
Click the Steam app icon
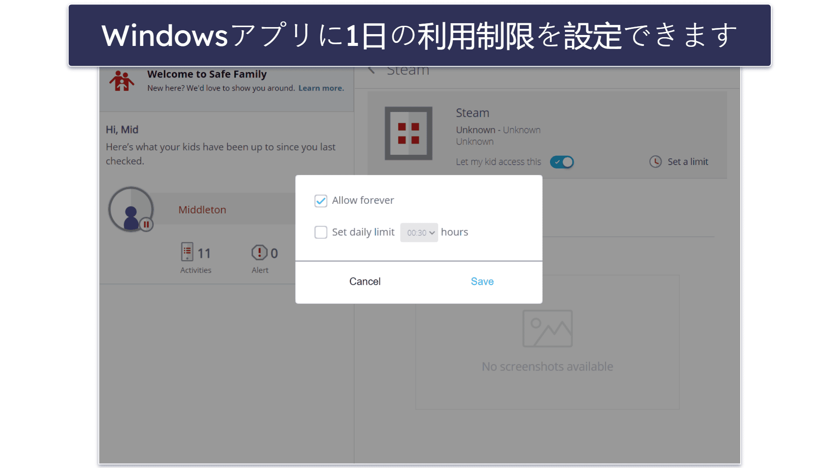[x=408, y=133]
